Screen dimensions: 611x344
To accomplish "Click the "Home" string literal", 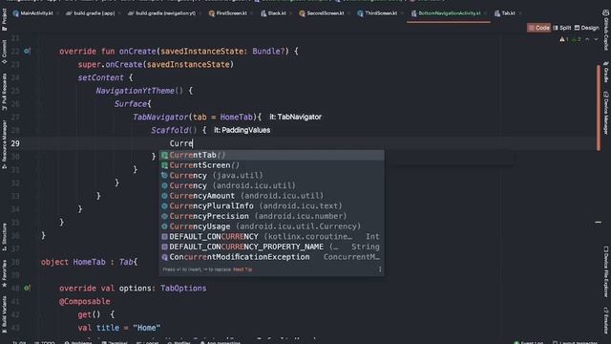I will (146, 328).
